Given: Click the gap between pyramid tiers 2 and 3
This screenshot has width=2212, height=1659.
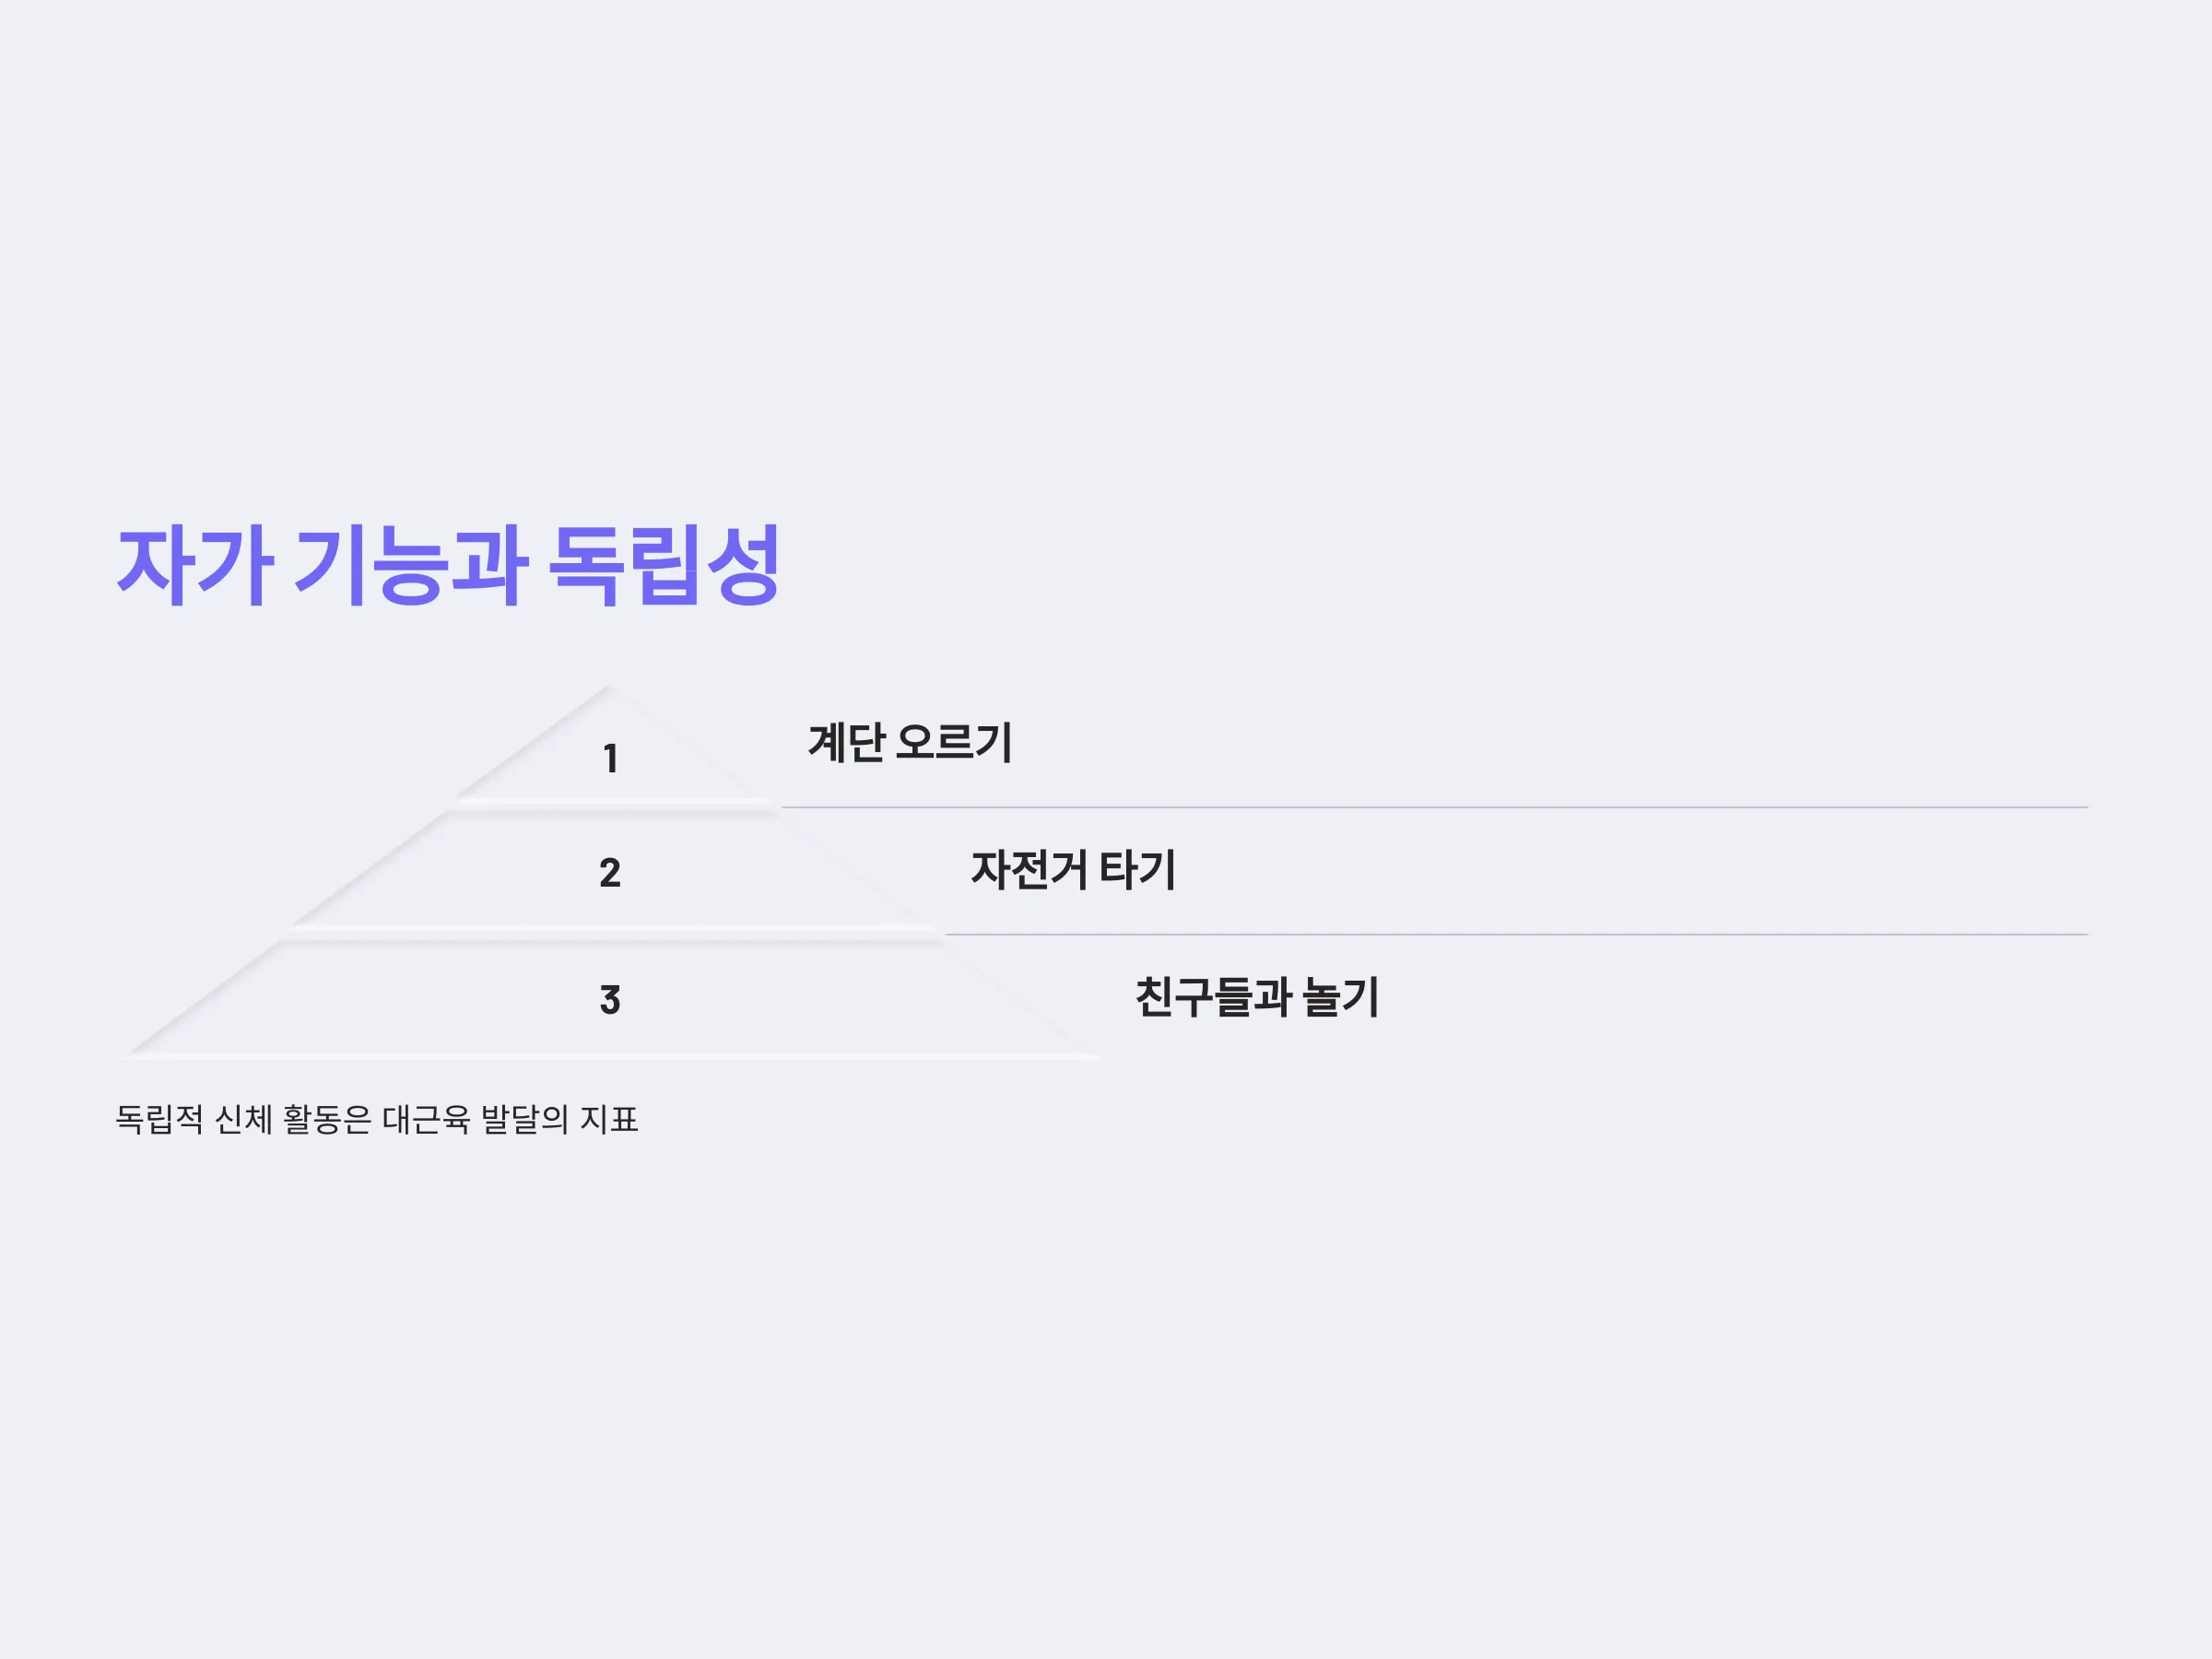Looking at the screenshot, I should [612, 934].
